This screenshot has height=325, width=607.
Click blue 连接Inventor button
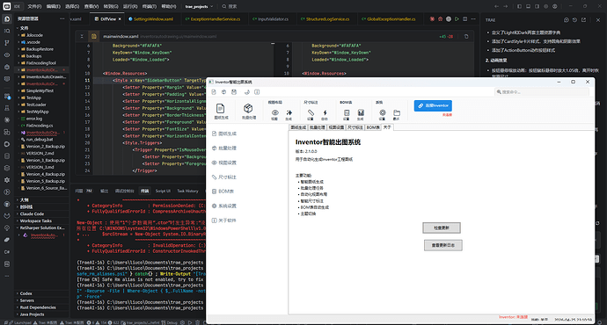tap(433, 105)
